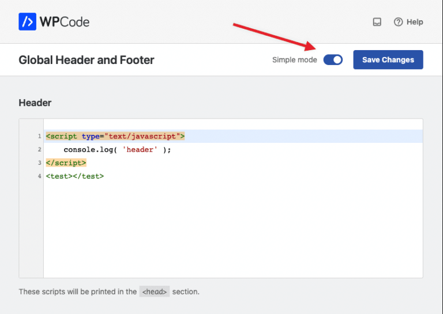Click code line number 3

[40, 163]
